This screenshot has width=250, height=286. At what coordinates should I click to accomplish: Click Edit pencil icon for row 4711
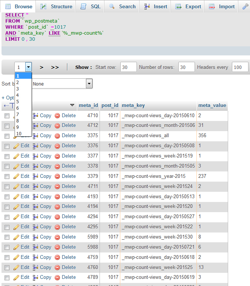[16, 187]
